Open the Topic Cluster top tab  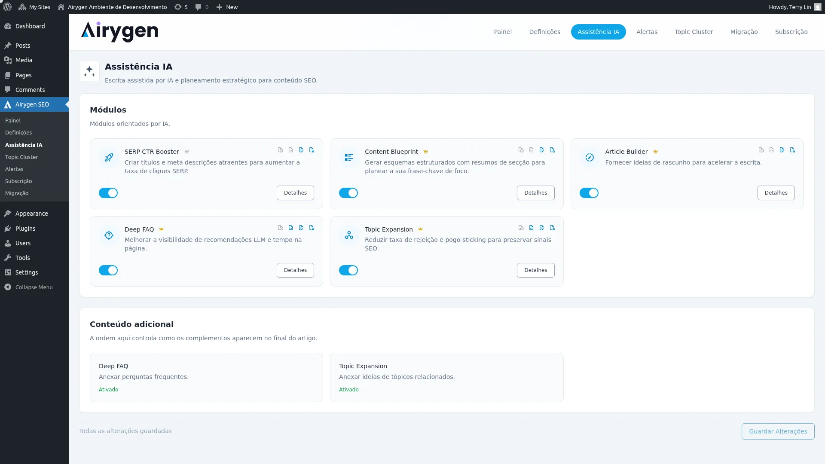(694, 32)
